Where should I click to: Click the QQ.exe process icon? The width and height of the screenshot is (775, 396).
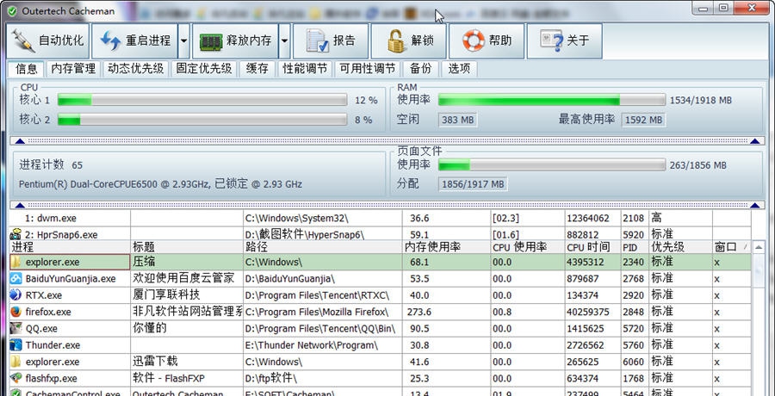(16, 328)
